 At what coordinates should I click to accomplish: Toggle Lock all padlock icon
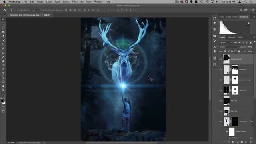tap(239, 52)
